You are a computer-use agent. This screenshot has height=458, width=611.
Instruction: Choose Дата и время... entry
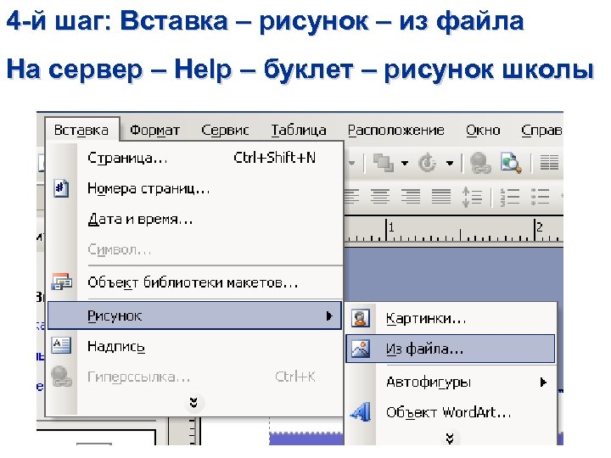(195, 220)
